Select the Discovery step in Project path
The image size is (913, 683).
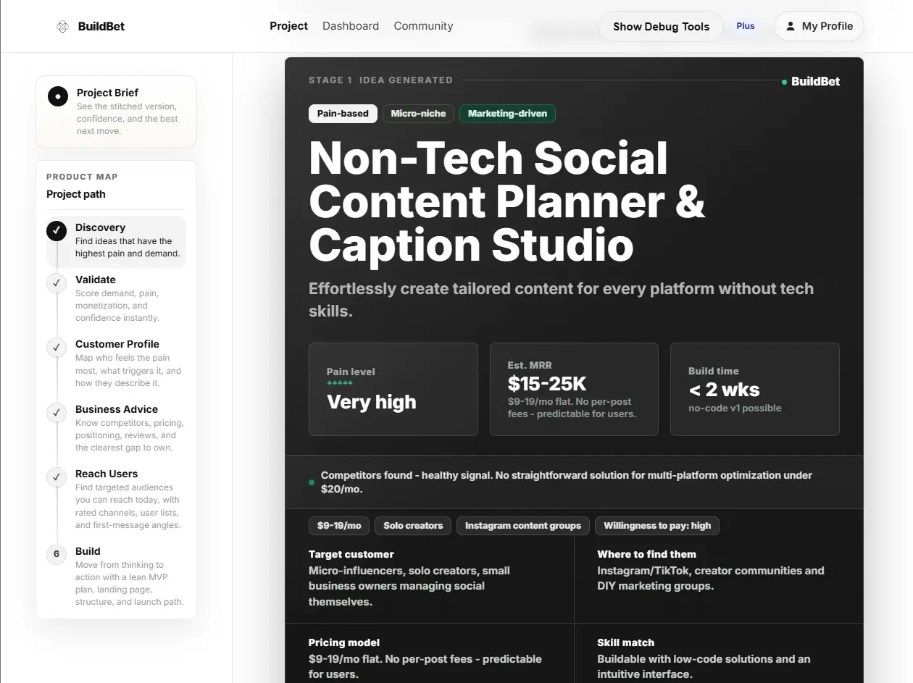[x=116, y=241]
